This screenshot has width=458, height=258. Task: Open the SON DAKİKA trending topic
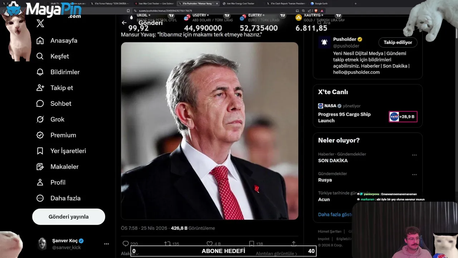pos(333,161)
